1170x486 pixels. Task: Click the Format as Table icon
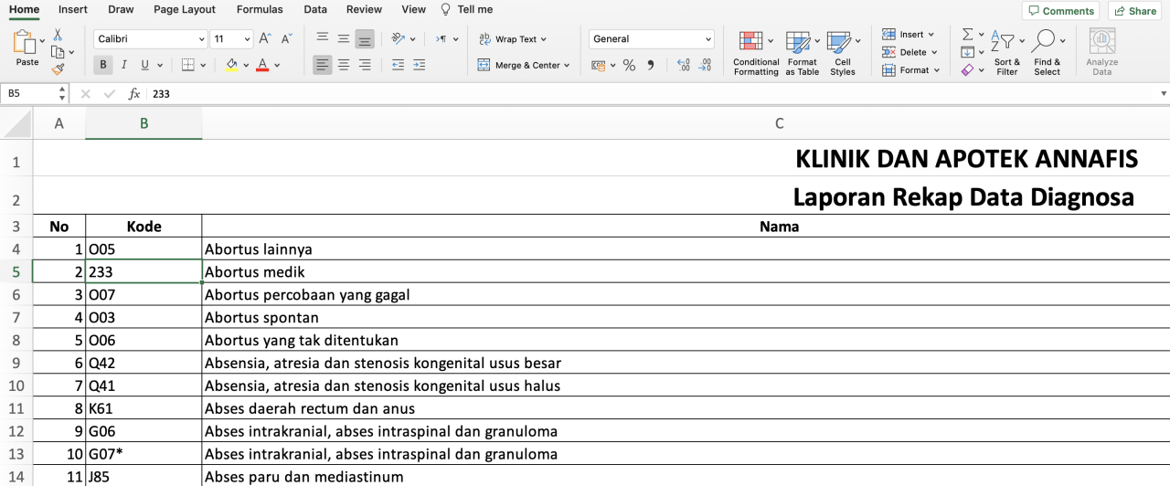click(802, 54)
